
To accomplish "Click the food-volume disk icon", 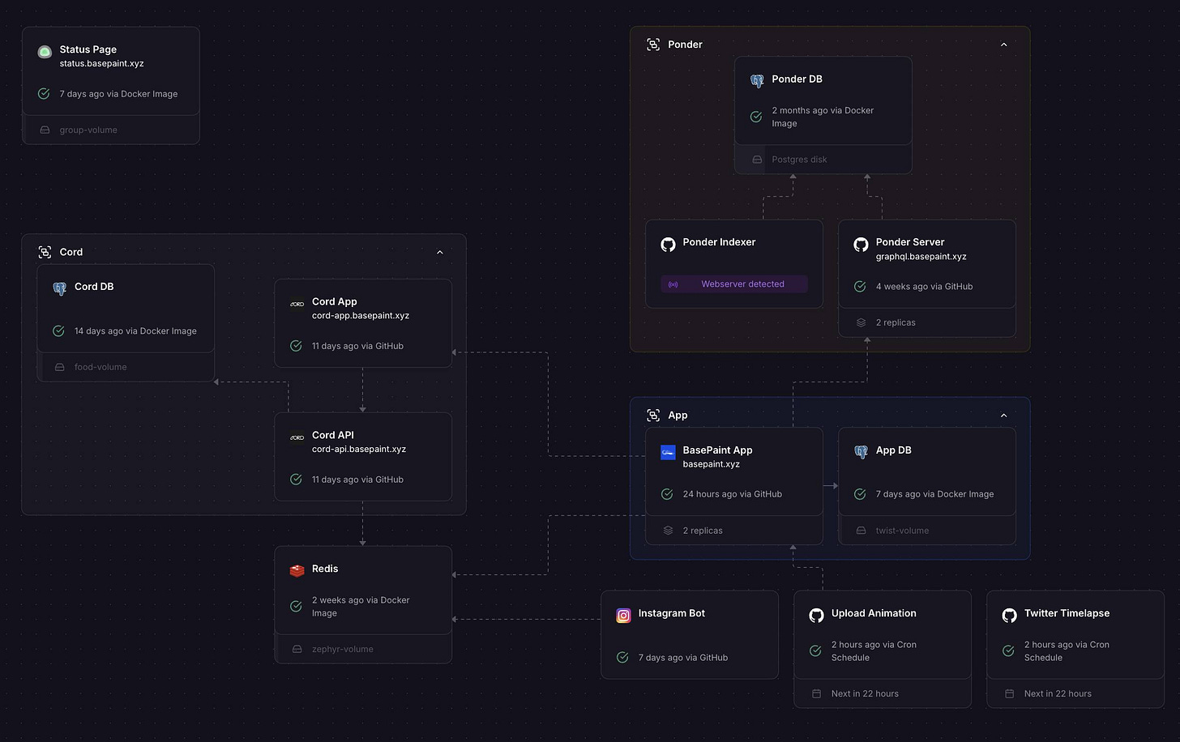I will (59, 367).
